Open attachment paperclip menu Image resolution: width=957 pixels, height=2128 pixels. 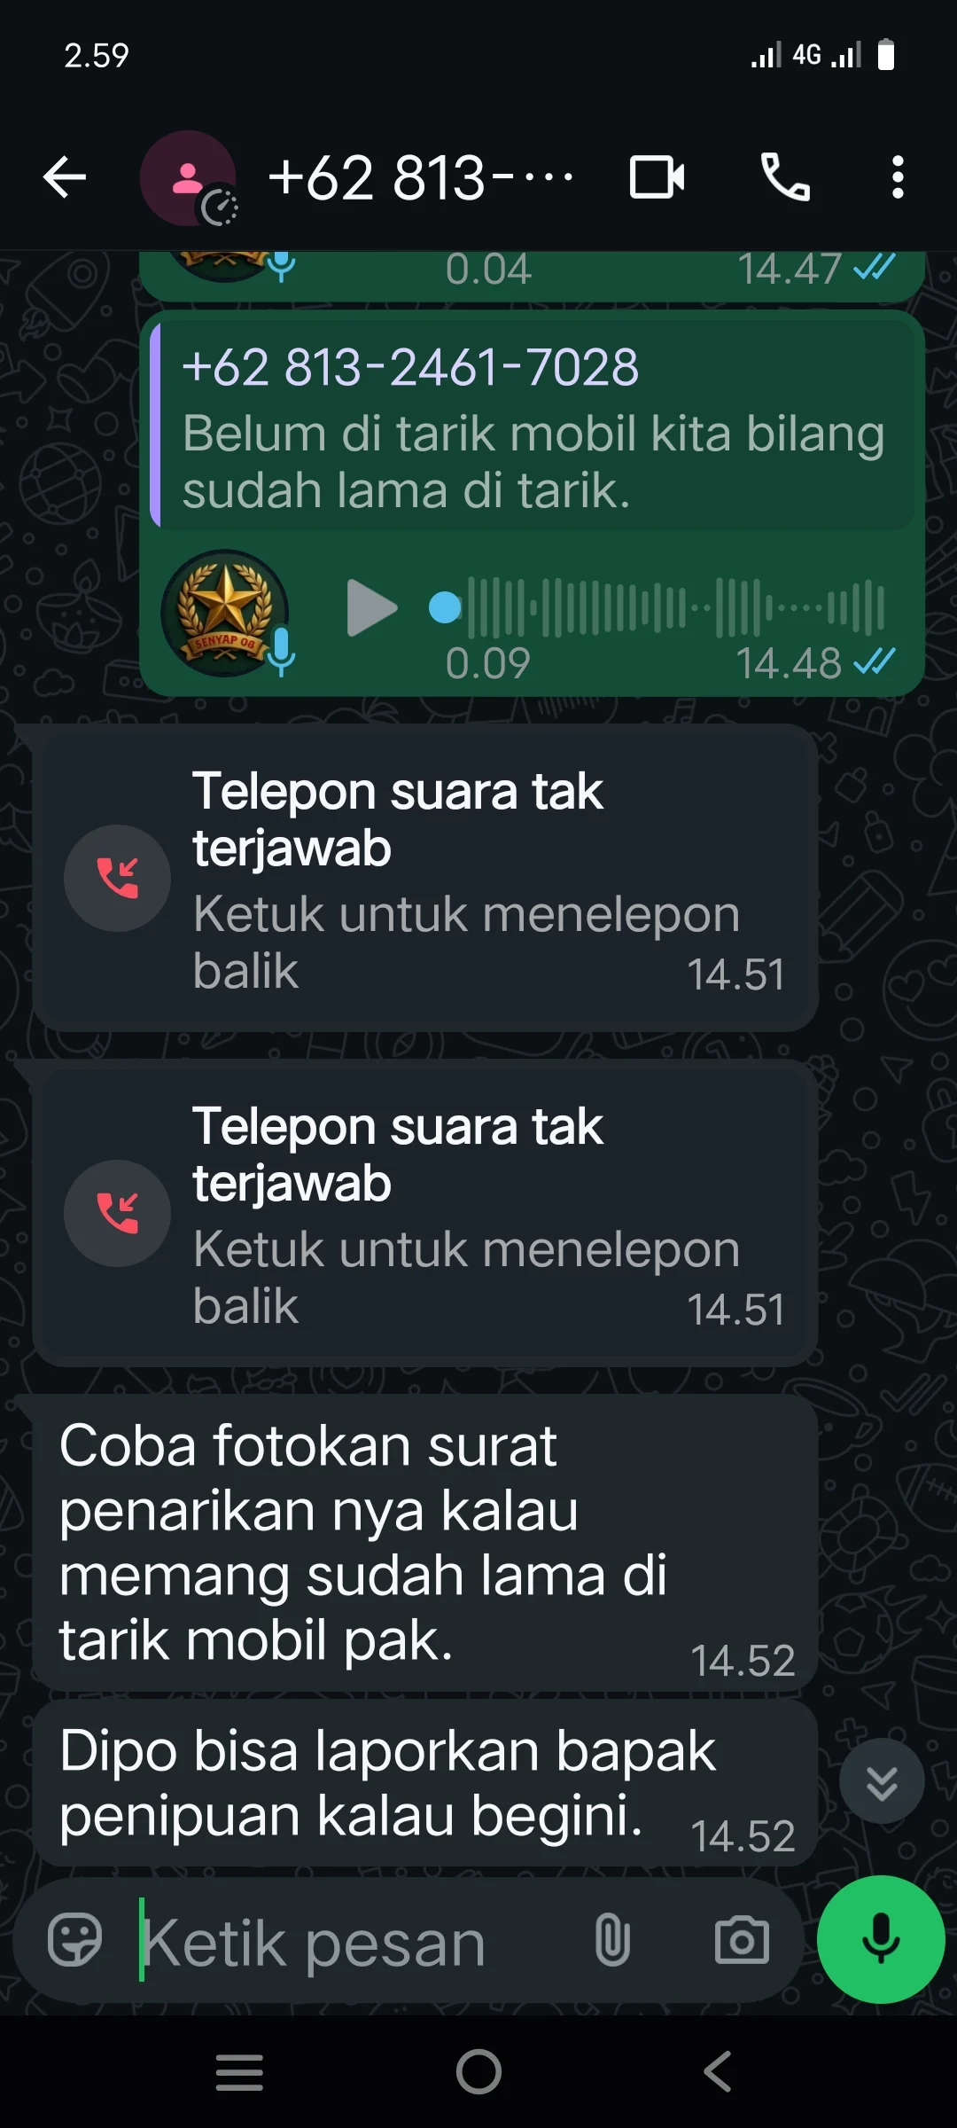pos(612,1940)
